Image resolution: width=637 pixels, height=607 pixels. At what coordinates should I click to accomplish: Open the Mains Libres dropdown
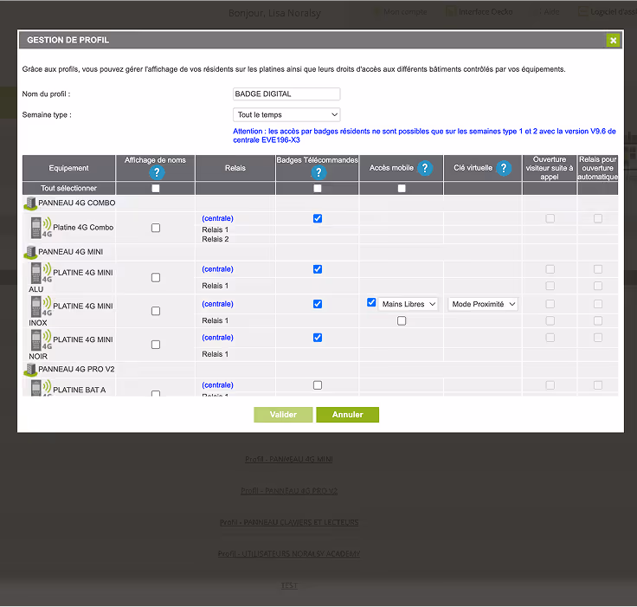coord(408,305)
